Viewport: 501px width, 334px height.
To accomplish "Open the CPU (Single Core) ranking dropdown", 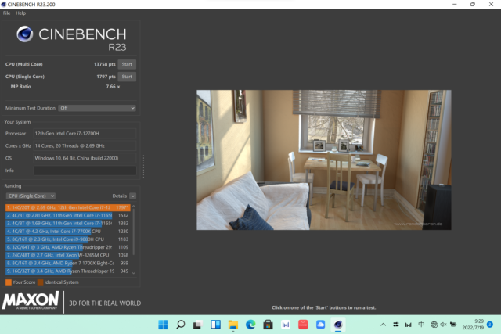I will [31, 196].
